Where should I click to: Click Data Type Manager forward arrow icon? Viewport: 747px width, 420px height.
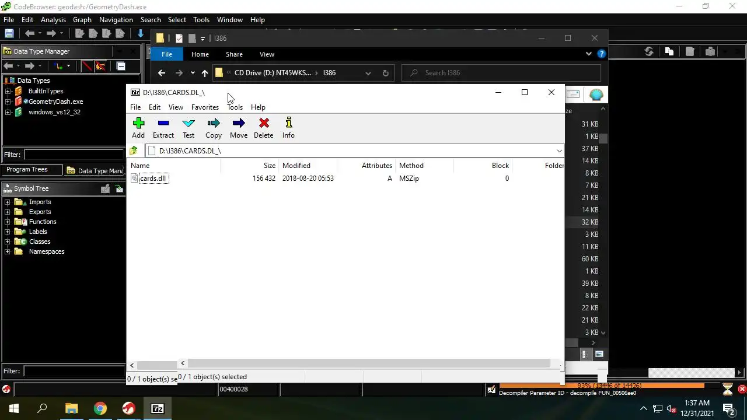click(x=29, y=66)
